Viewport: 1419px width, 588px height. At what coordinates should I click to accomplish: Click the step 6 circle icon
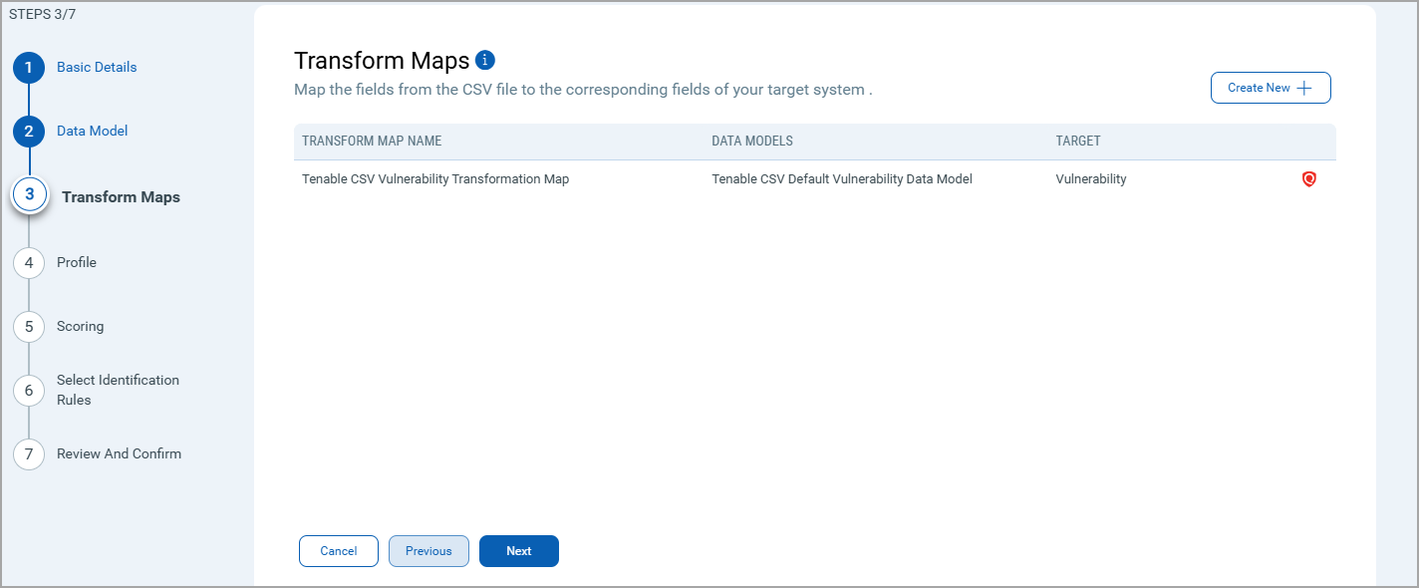tap(29, 390)
